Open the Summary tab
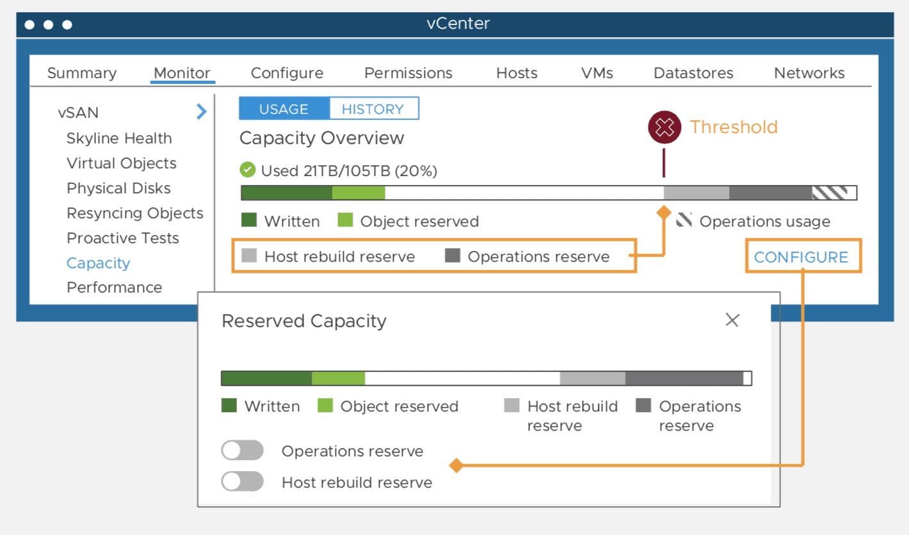 82,73
